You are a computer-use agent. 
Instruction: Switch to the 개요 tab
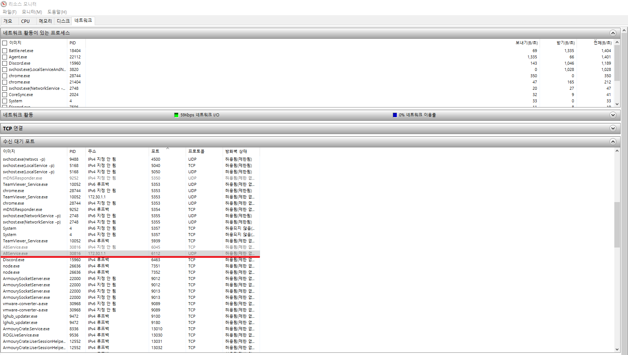tap(8, 21)
